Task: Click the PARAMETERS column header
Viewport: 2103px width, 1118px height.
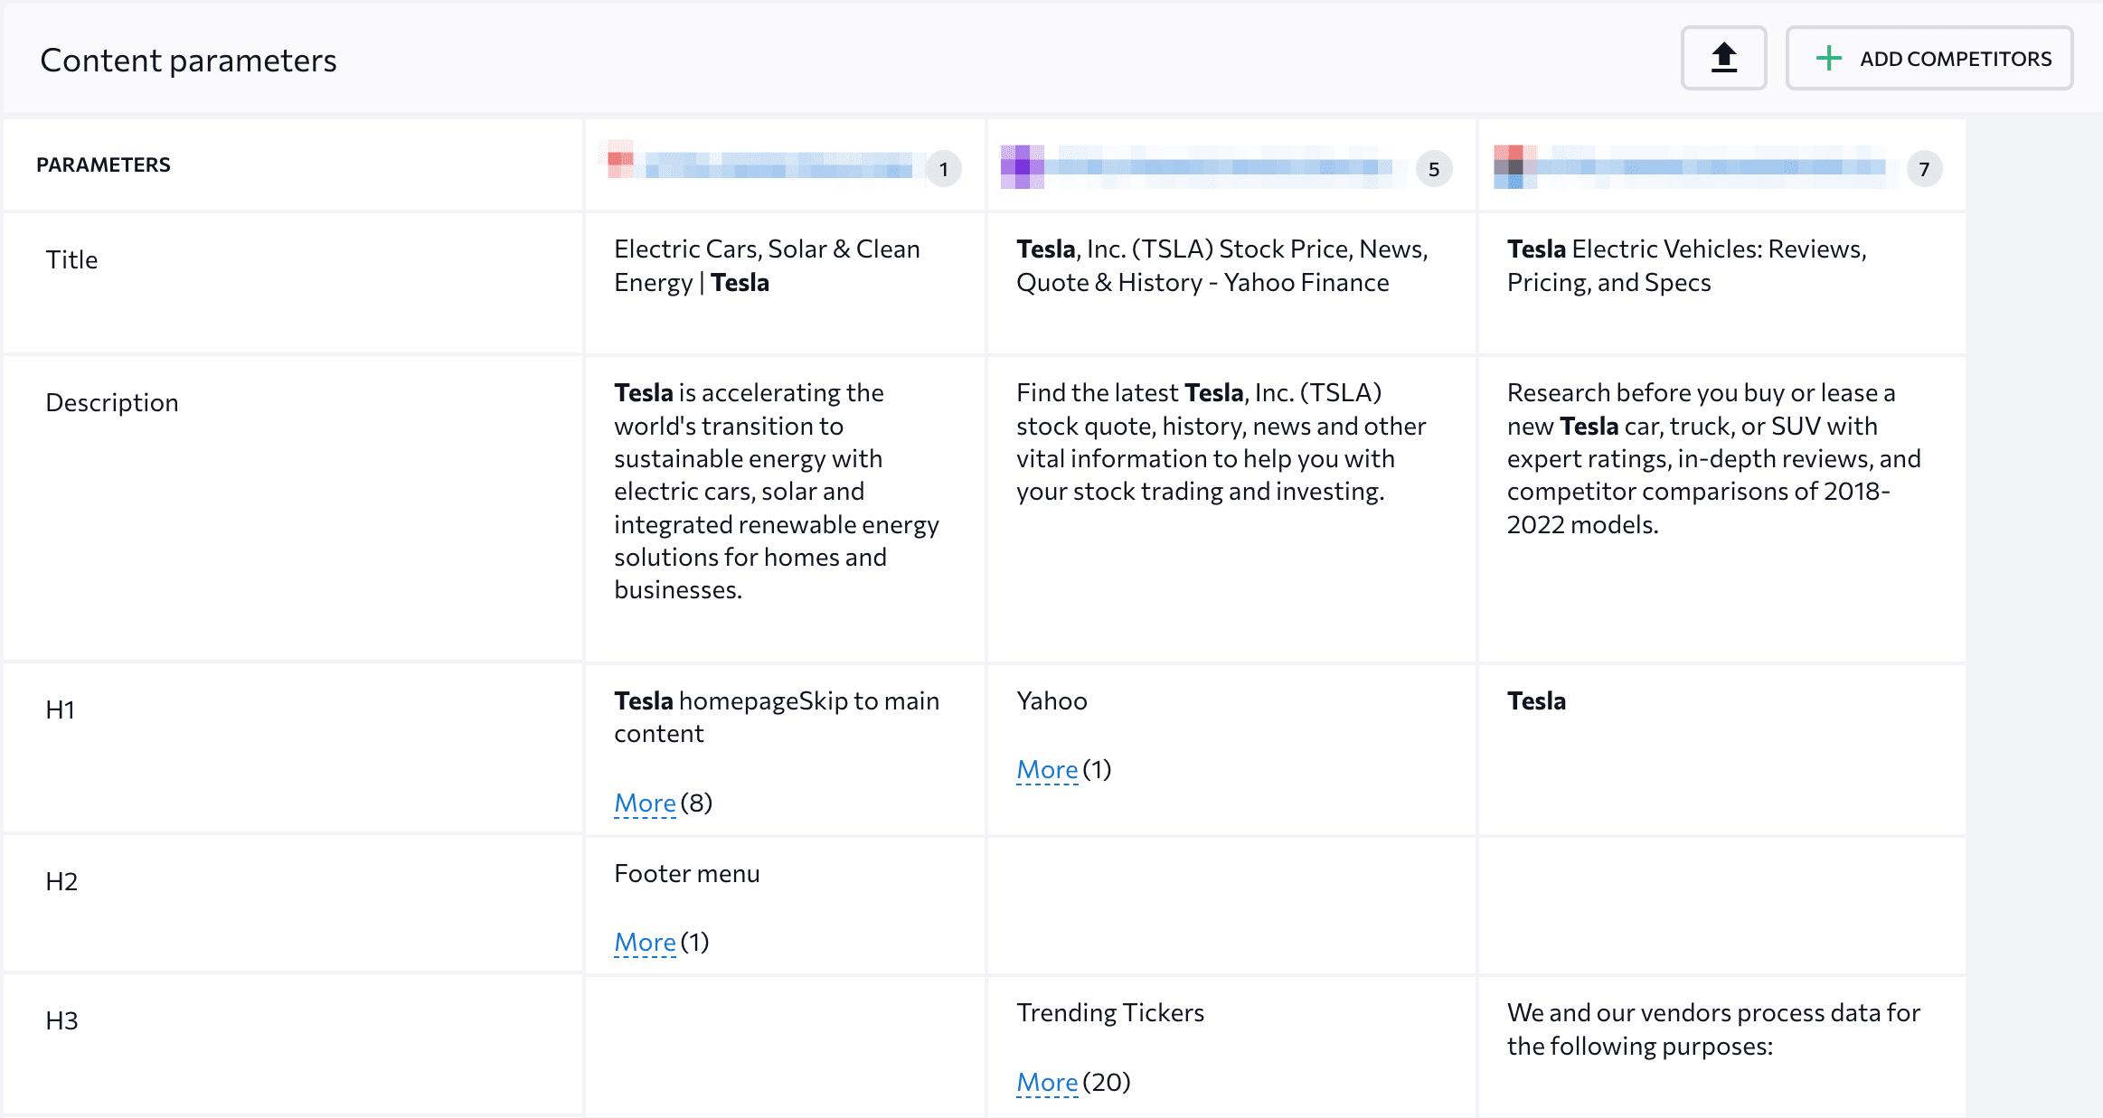Action: tap(103, 164)
